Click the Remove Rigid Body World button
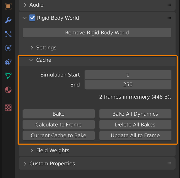 (97, 33)
